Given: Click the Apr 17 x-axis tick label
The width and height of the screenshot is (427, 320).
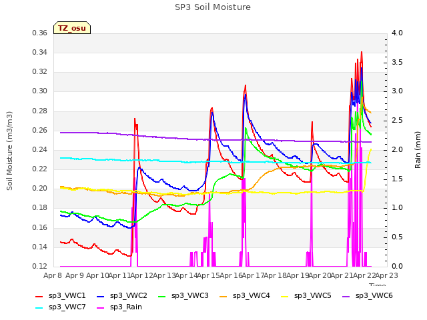Looking at the screenshot, I should click(x=253, y=275).
